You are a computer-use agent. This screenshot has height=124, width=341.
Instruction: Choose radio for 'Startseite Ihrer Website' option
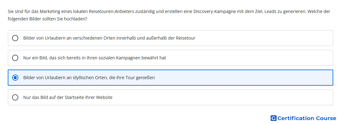tap(15, 97)
